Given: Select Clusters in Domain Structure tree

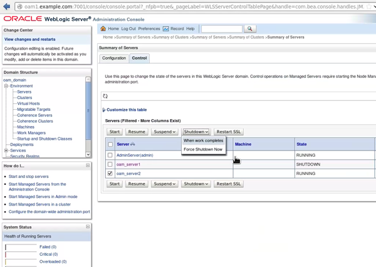Looking at the screenshot, I should (x=24, y=97).
